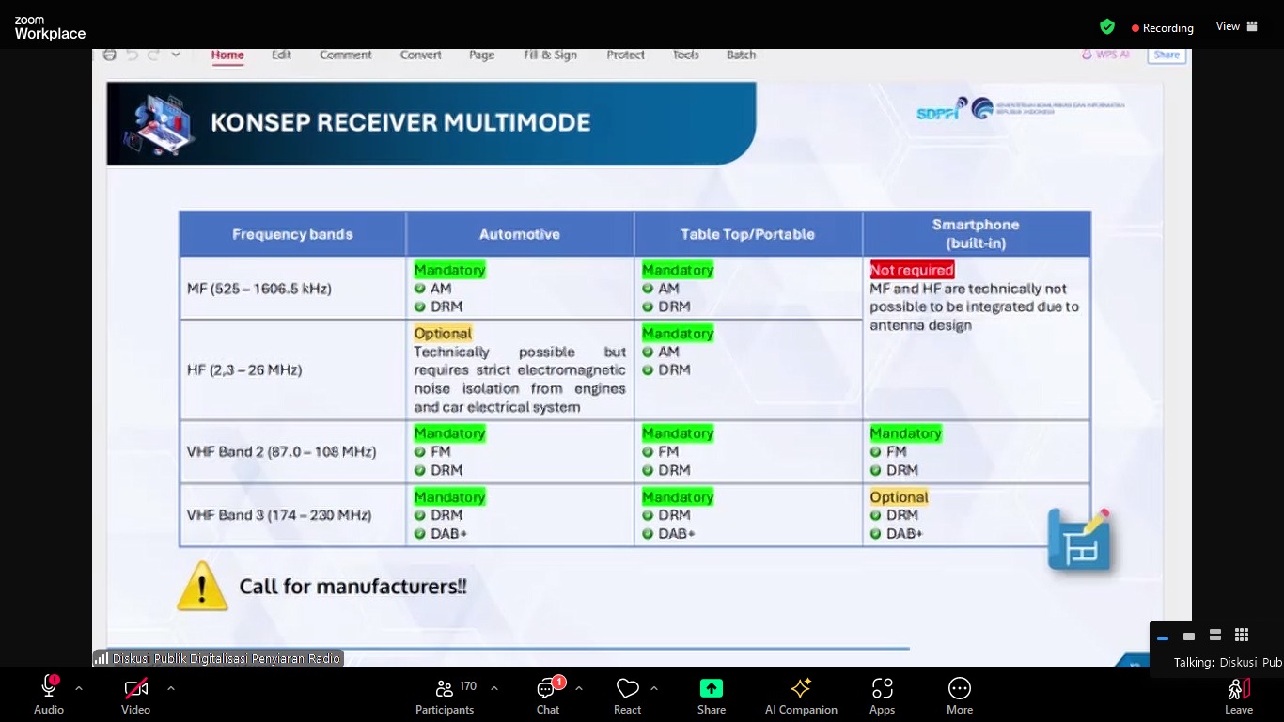Leave the meeting

pyautogui.click(x=1238, y=697)
